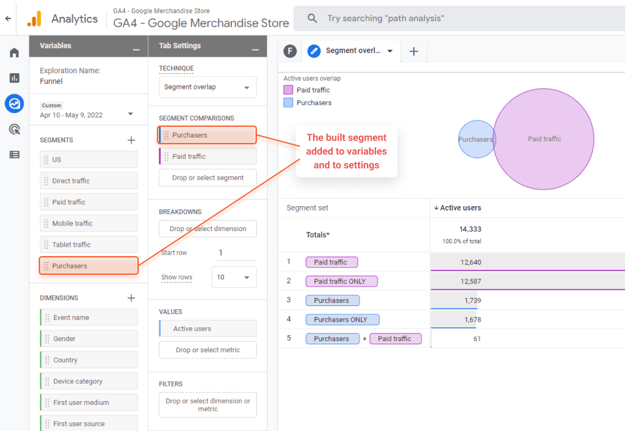Open Explore from the sidebar

tap(14, 104)
